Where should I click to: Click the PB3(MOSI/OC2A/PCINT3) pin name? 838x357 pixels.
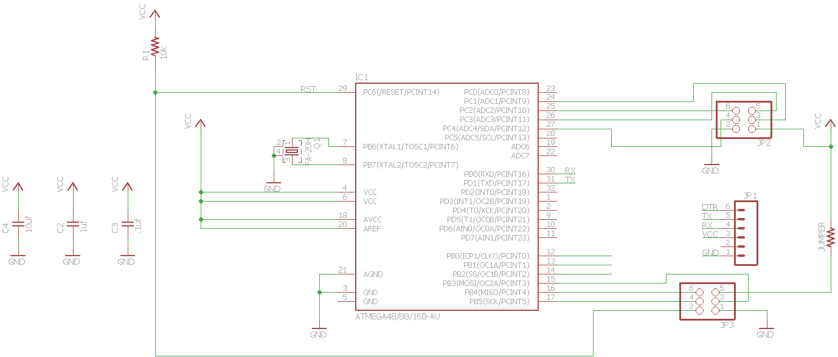(486, 284)
